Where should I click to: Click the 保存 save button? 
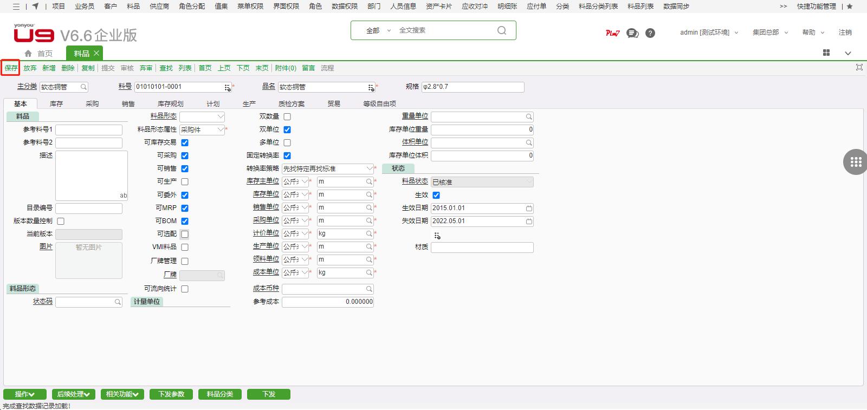pos(11,68)
